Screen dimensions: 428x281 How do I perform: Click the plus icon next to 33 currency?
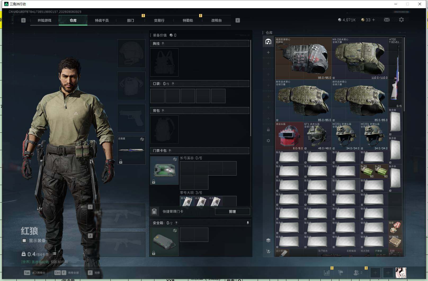[x=374, y=20]
